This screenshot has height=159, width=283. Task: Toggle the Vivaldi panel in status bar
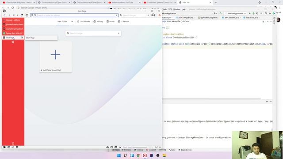coord(4,147)
